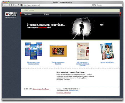Click the Первая страница breadcrumb
This screenshot has height=103, width=125.
click(29, 10)
